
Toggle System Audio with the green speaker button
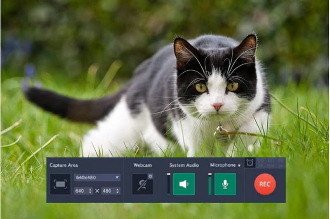pyautogui.click(x=184, y=184)
